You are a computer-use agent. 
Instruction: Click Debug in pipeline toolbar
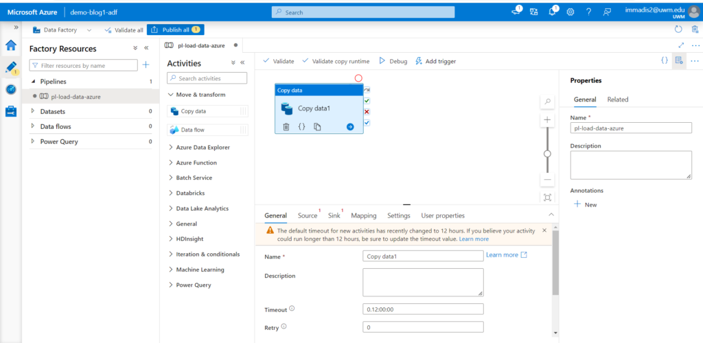393,61
